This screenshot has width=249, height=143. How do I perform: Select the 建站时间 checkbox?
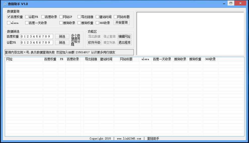click(x=97, y=17)
